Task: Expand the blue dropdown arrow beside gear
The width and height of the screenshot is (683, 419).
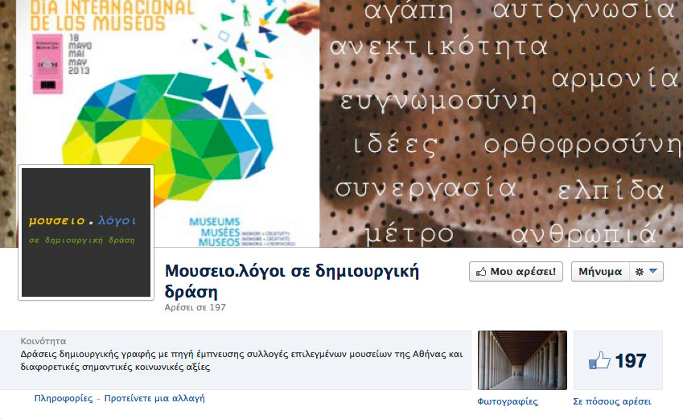Action: pos(653,271)
